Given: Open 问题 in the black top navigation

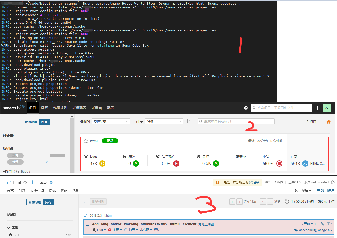Looking at the screenshot, I should click(x=45, y=108).
